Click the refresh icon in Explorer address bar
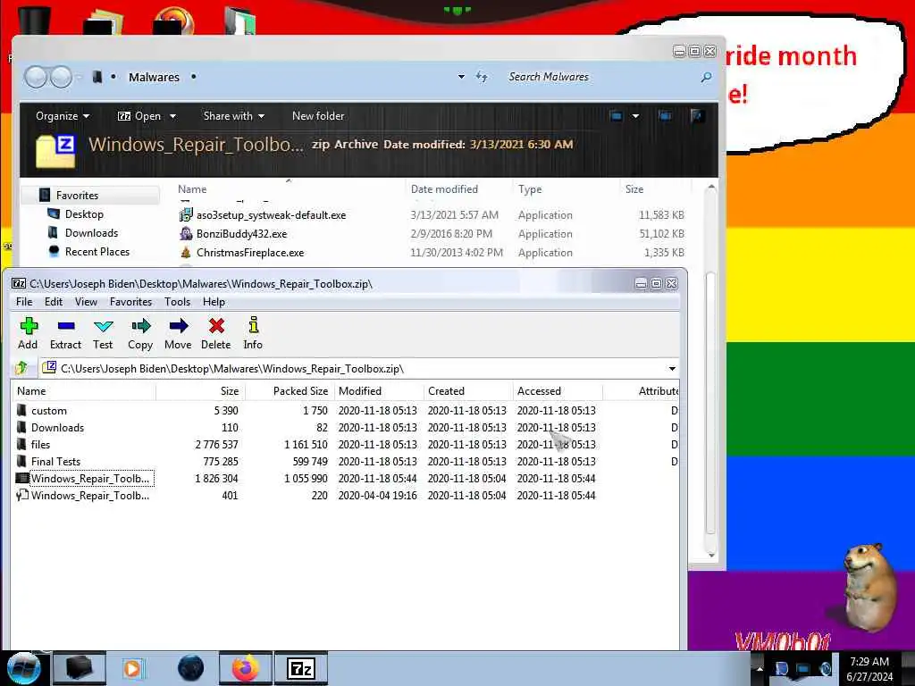Screen dimensions: 915x686 [x=482, y=77]
